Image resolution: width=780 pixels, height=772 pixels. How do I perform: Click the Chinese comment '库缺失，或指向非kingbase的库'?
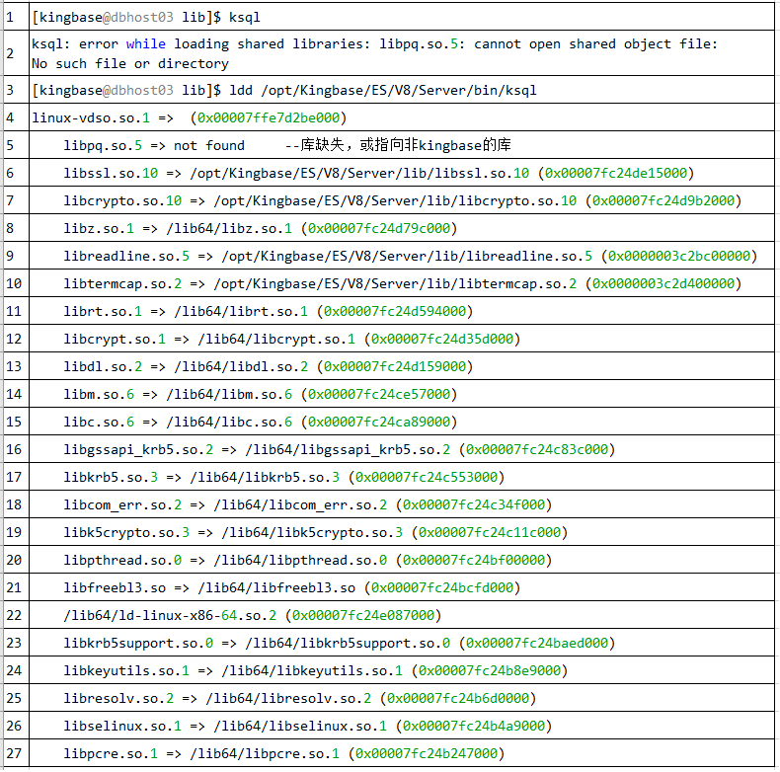pyautogui.click(x=406, y=145)
